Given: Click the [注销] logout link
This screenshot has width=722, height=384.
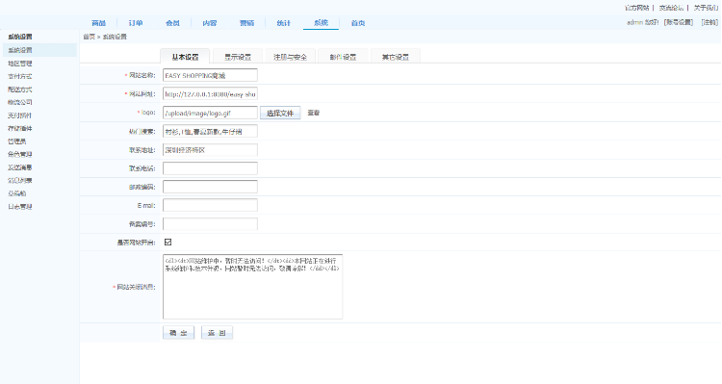Looking at the screenshot, I should 709,22.
